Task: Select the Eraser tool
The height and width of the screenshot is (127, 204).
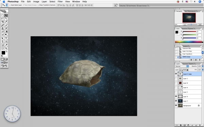Action: [2, 31]
